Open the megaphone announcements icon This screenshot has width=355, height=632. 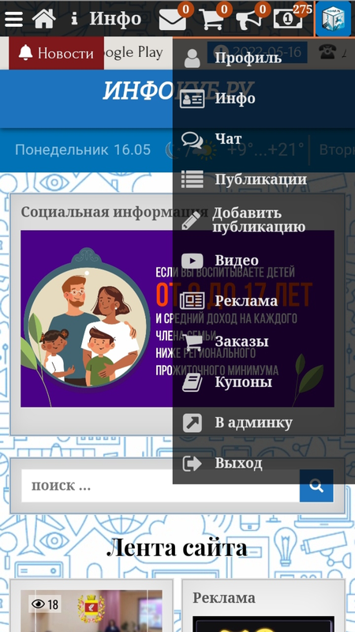pos(249,19)
